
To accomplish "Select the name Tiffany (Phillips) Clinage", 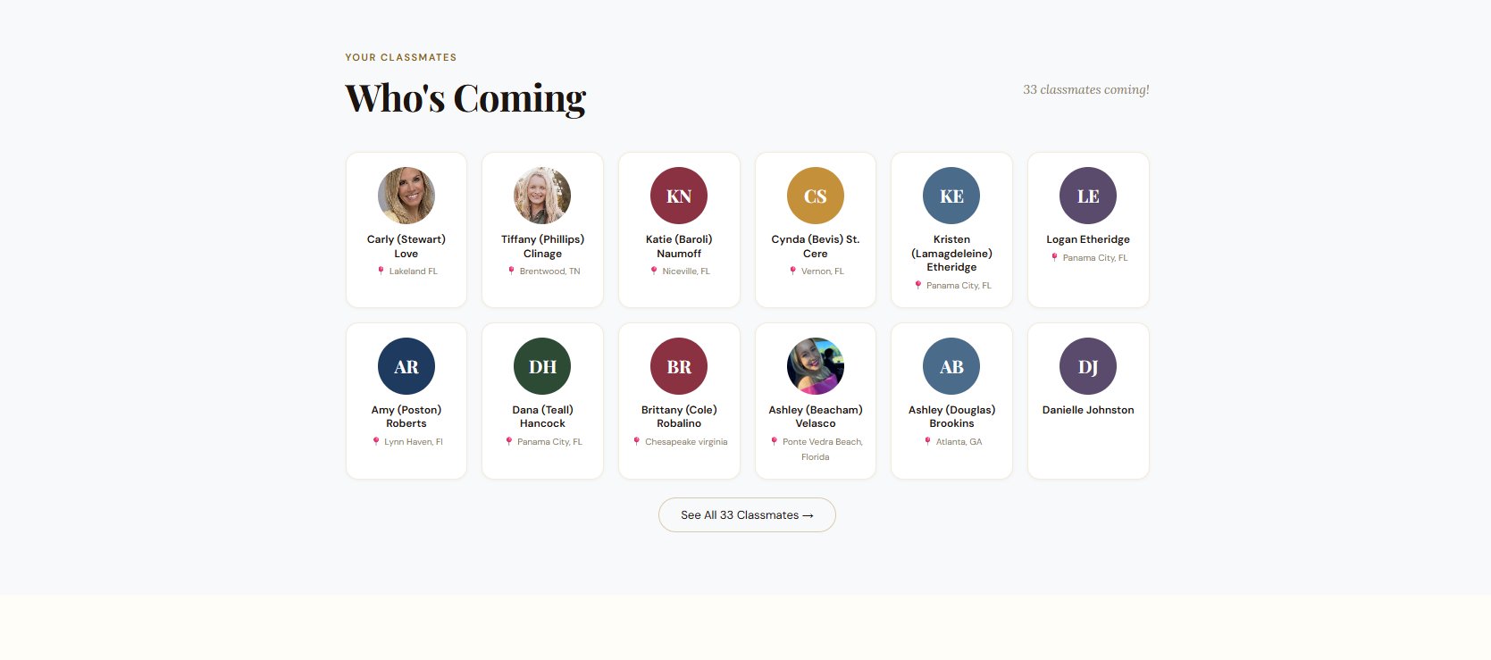I will coord(542,246).
